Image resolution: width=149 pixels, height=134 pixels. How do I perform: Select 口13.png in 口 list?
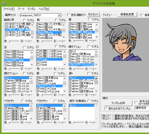pyautogui.click(x=50, y=65)
